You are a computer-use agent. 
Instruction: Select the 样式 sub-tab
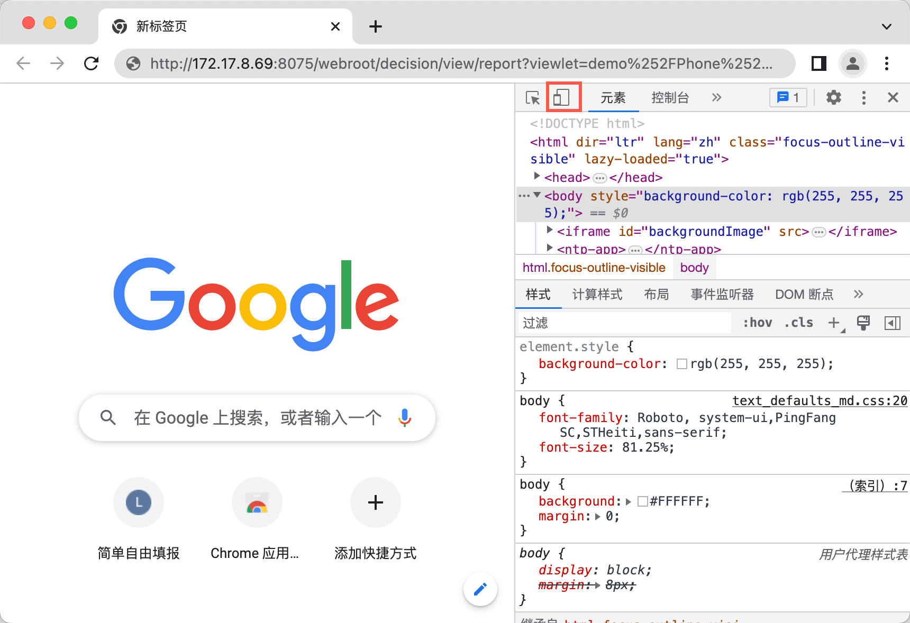coord(538,294)
